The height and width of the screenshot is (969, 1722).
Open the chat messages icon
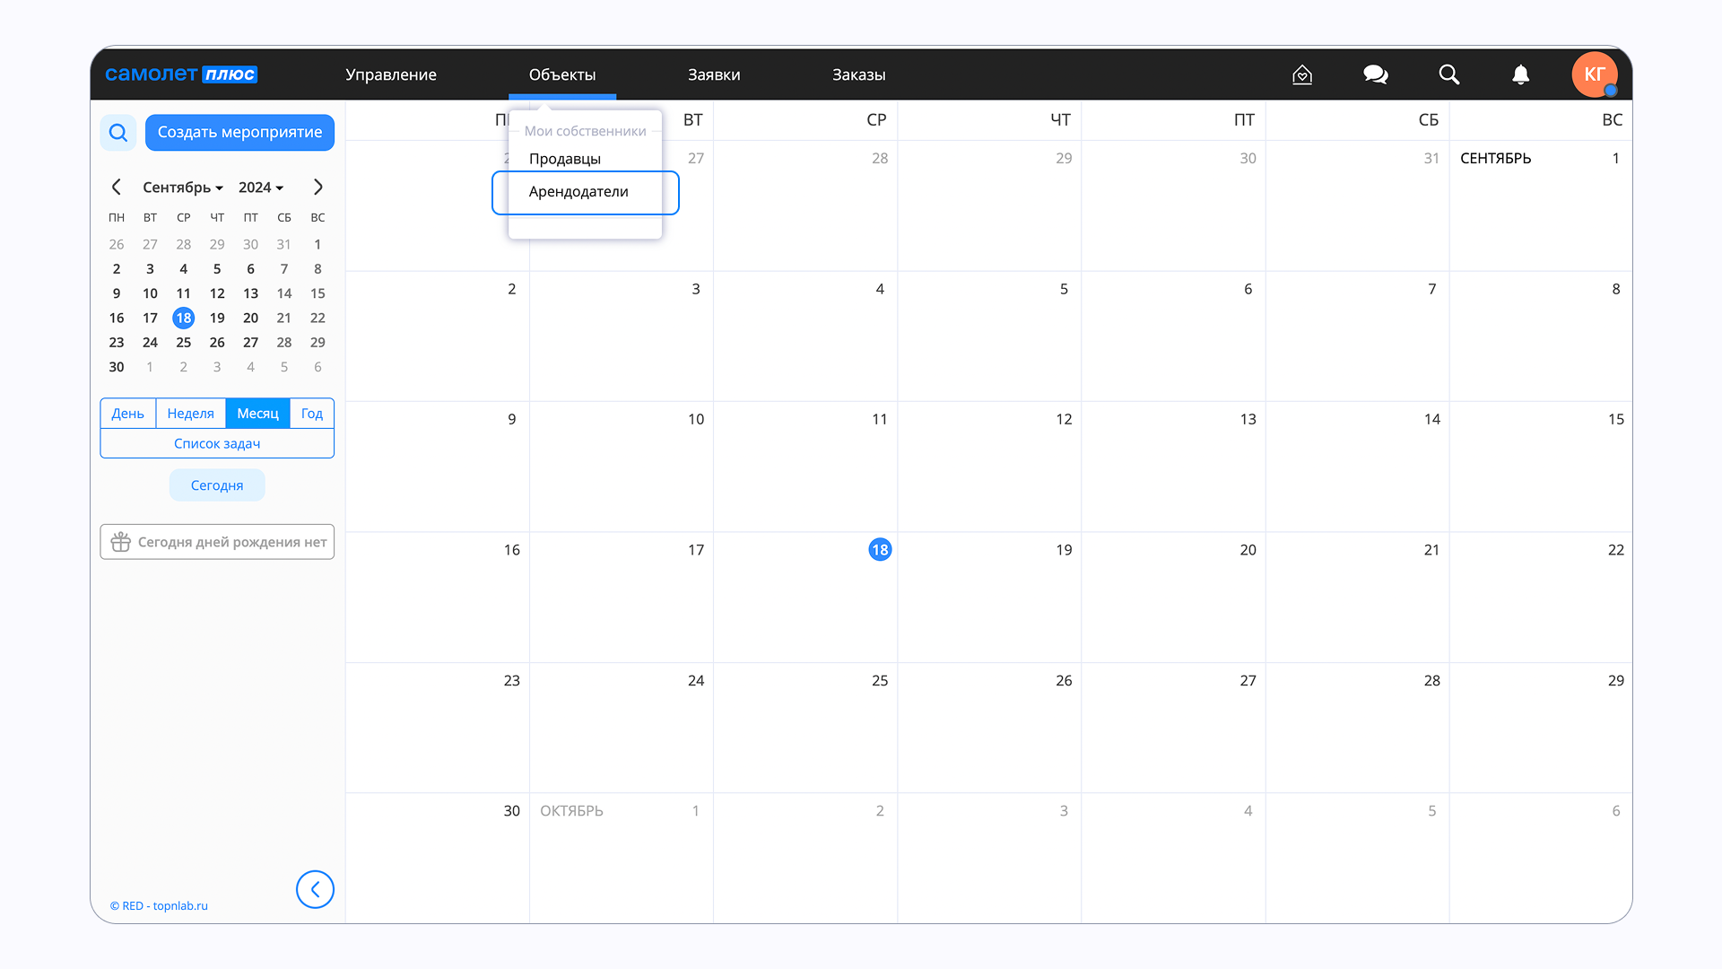tap(1375, 74)
